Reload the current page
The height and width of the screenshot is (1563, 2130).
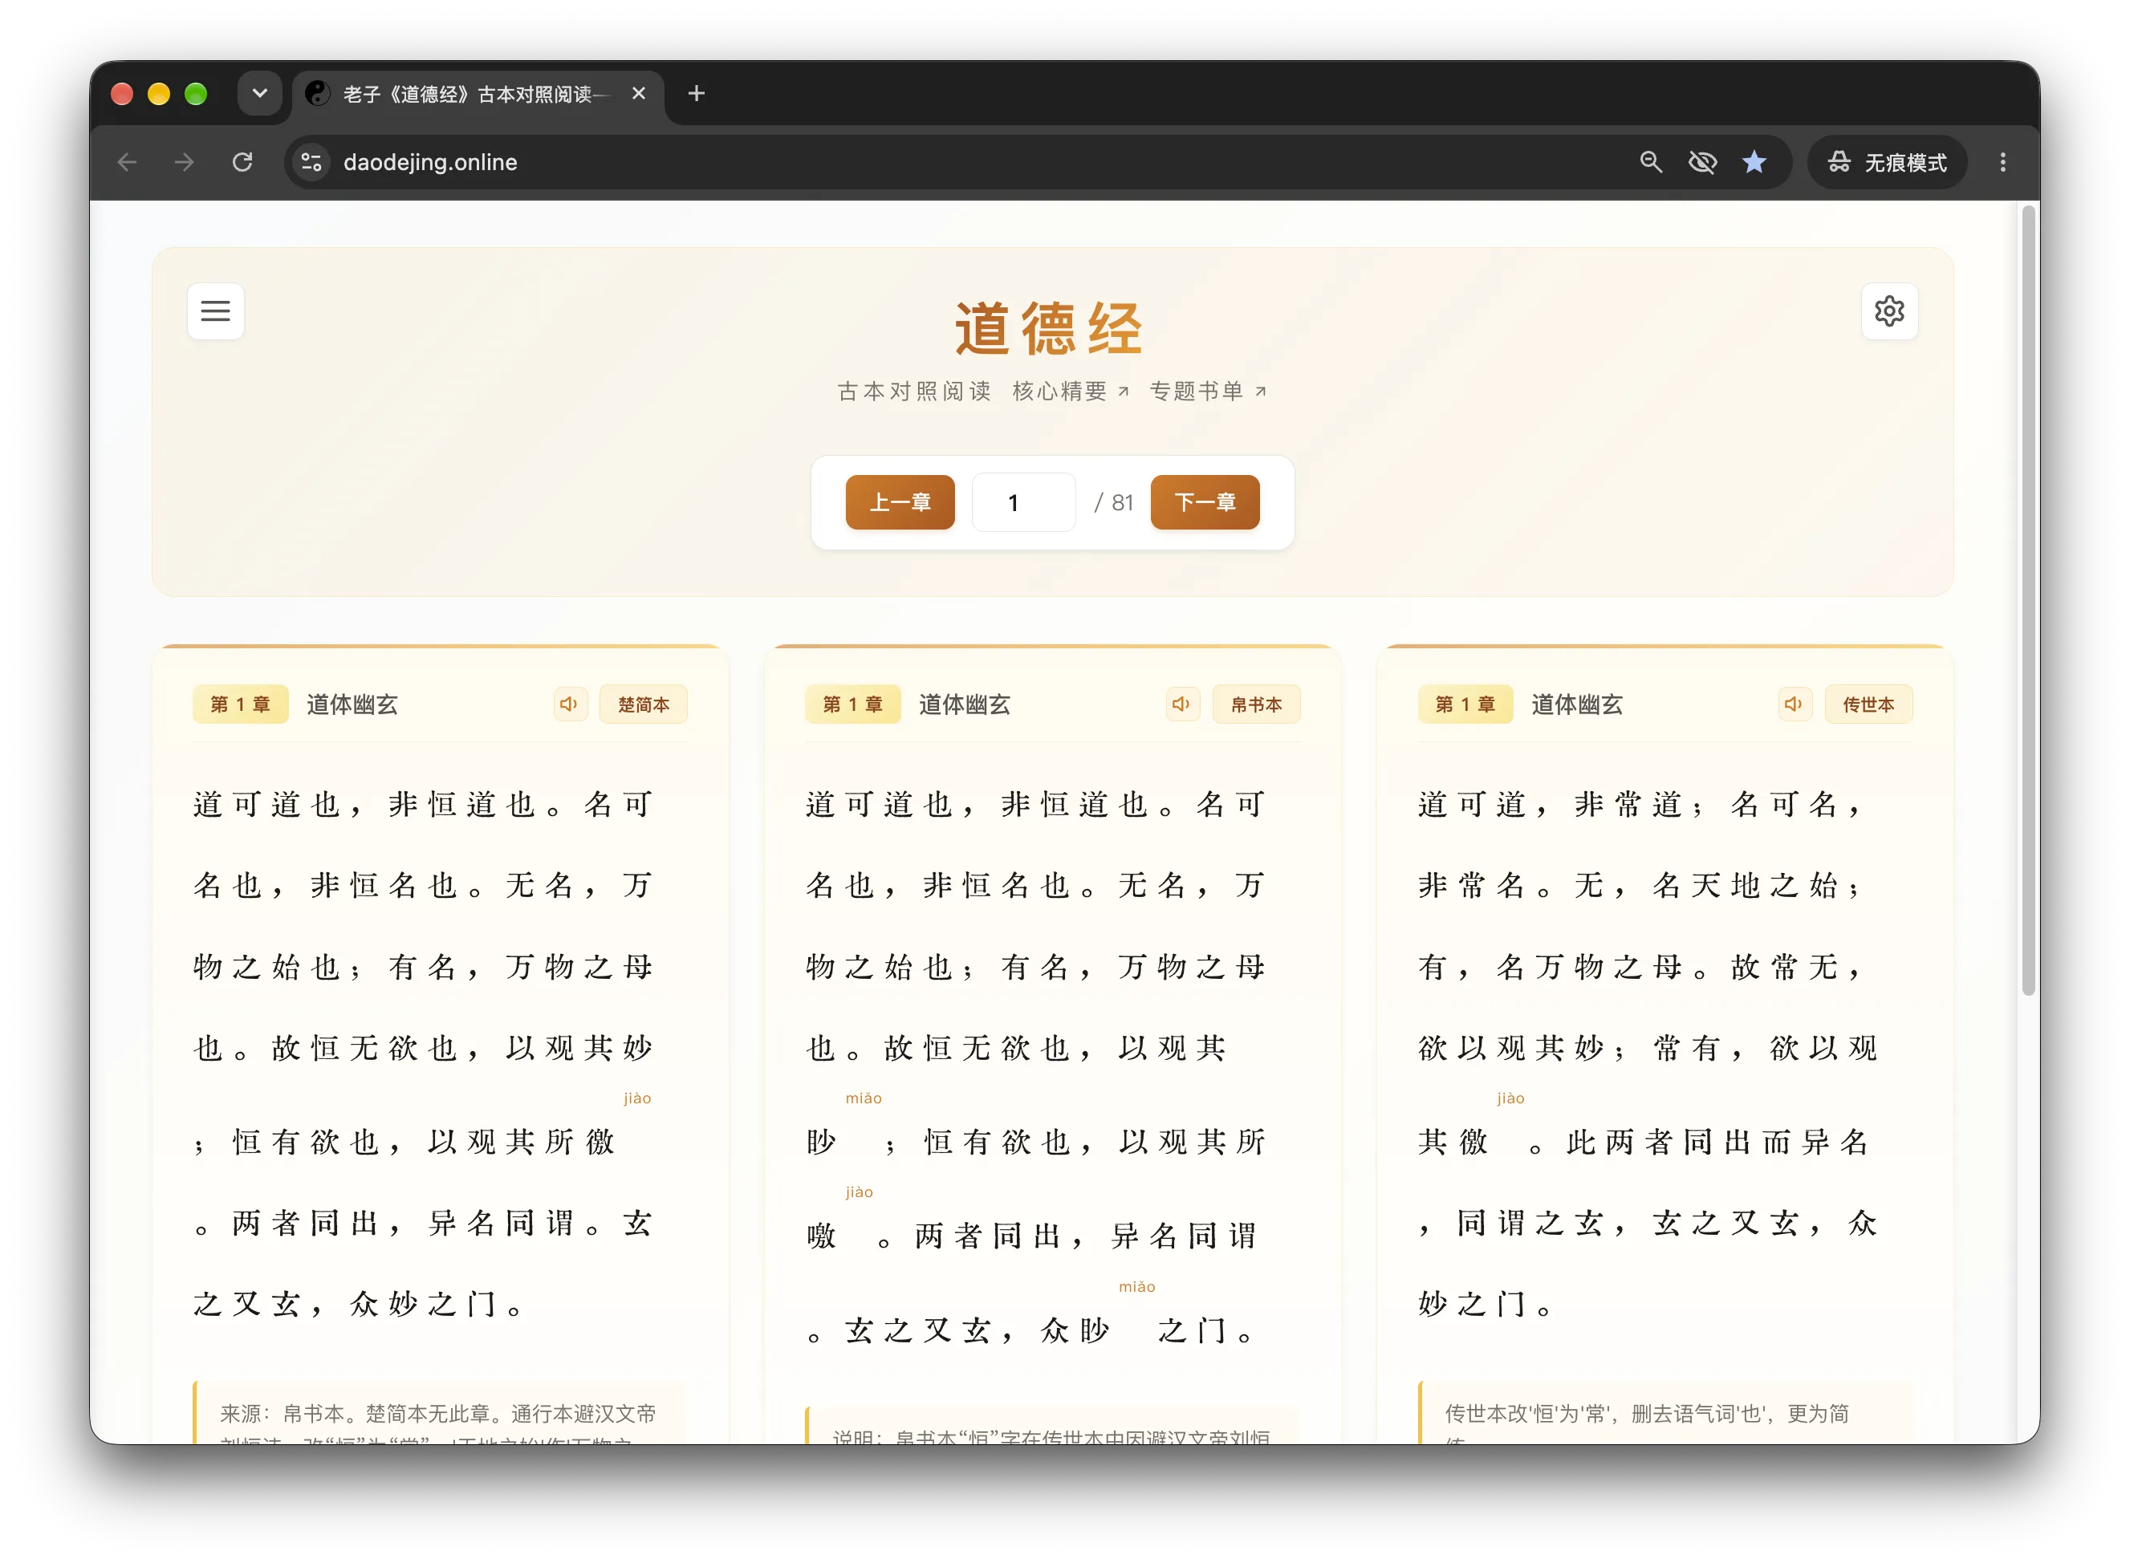(243, 162)
